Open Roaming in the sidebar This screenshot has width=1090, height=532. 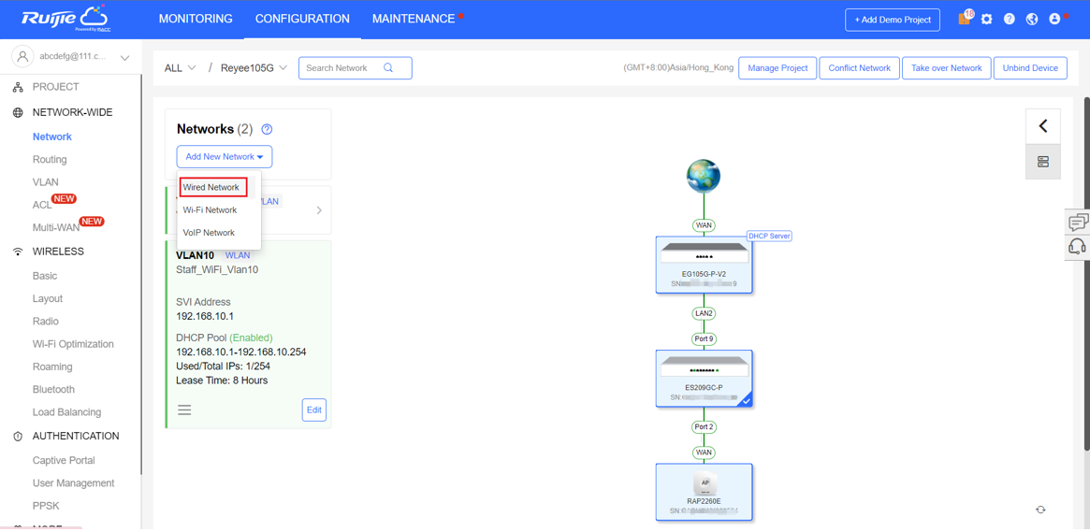pos(52,367)
